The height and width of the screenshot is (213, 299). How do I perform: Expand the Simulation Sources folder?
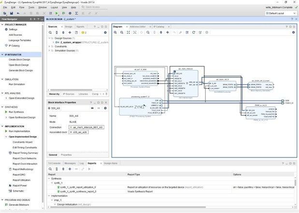coord(50,50)
